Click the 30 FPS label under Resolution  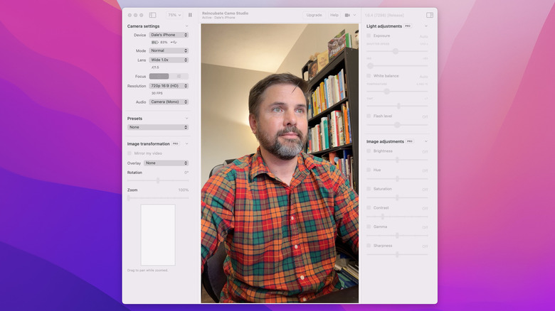(x=157, y=93)
